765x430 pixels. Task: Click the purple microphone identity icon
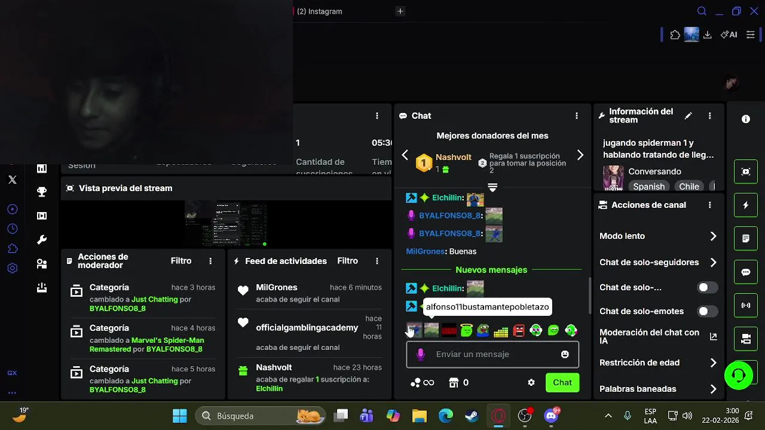pos(420,354)
